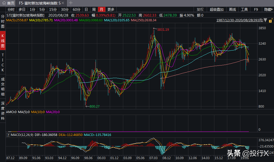
Task: Click the AMO:0 volume indicator label
Action: click(x=11, y=112)
